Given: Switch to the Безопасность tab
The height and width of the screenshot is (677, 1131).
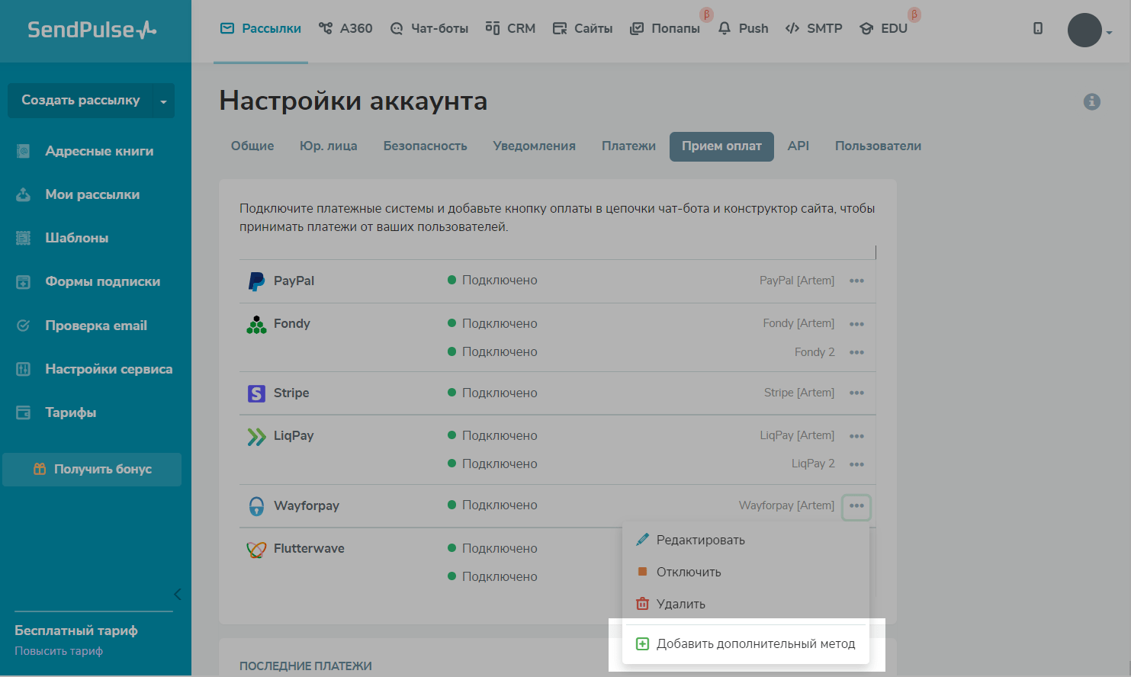Looking at the screenshot, I should [426, 146].
